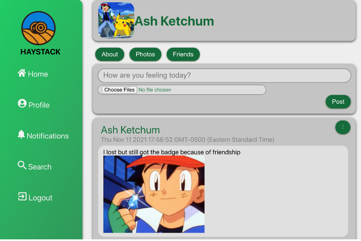The width and height of the screenshot is (361, 241).
Task: Switch to the About tab
Action: (x=110, y=54)
